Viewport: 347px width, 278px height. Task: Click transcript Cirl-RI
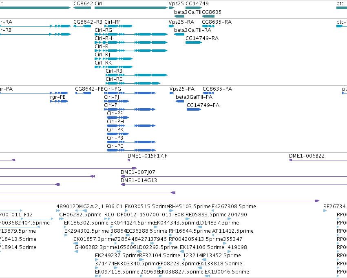(131, 51)
